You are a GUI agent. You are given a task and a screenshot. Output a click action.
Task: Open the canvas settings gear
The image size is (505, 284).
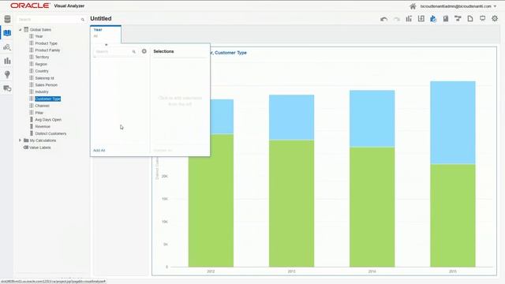[495, 19]
